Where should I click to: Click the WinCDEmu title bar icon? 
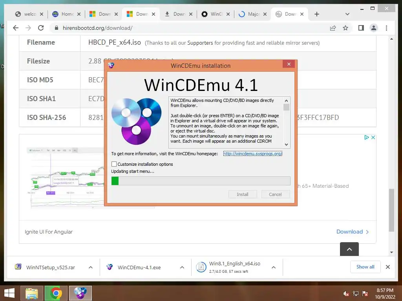pos(111,65)
